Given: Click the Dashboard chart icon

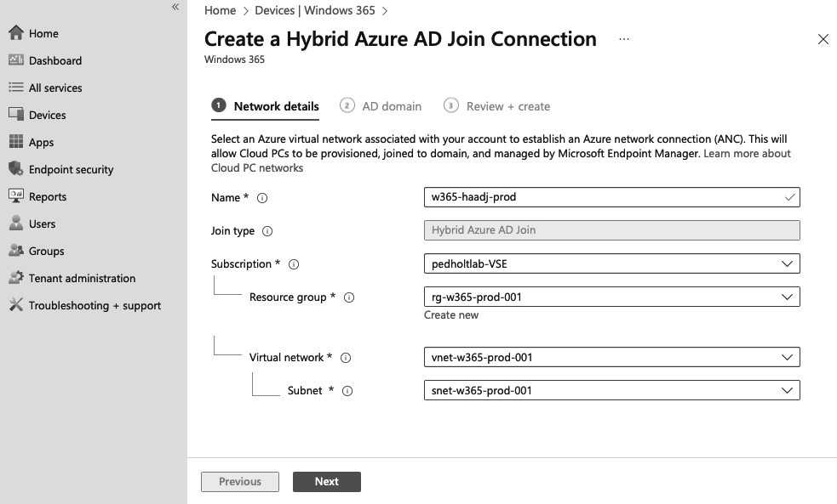Looking at the screenshot, I should point(16,59).
